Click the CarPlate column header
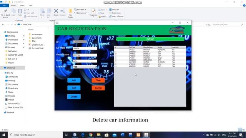Image resolution: width=246 pixels, height=138 pixels. (135, 47)
